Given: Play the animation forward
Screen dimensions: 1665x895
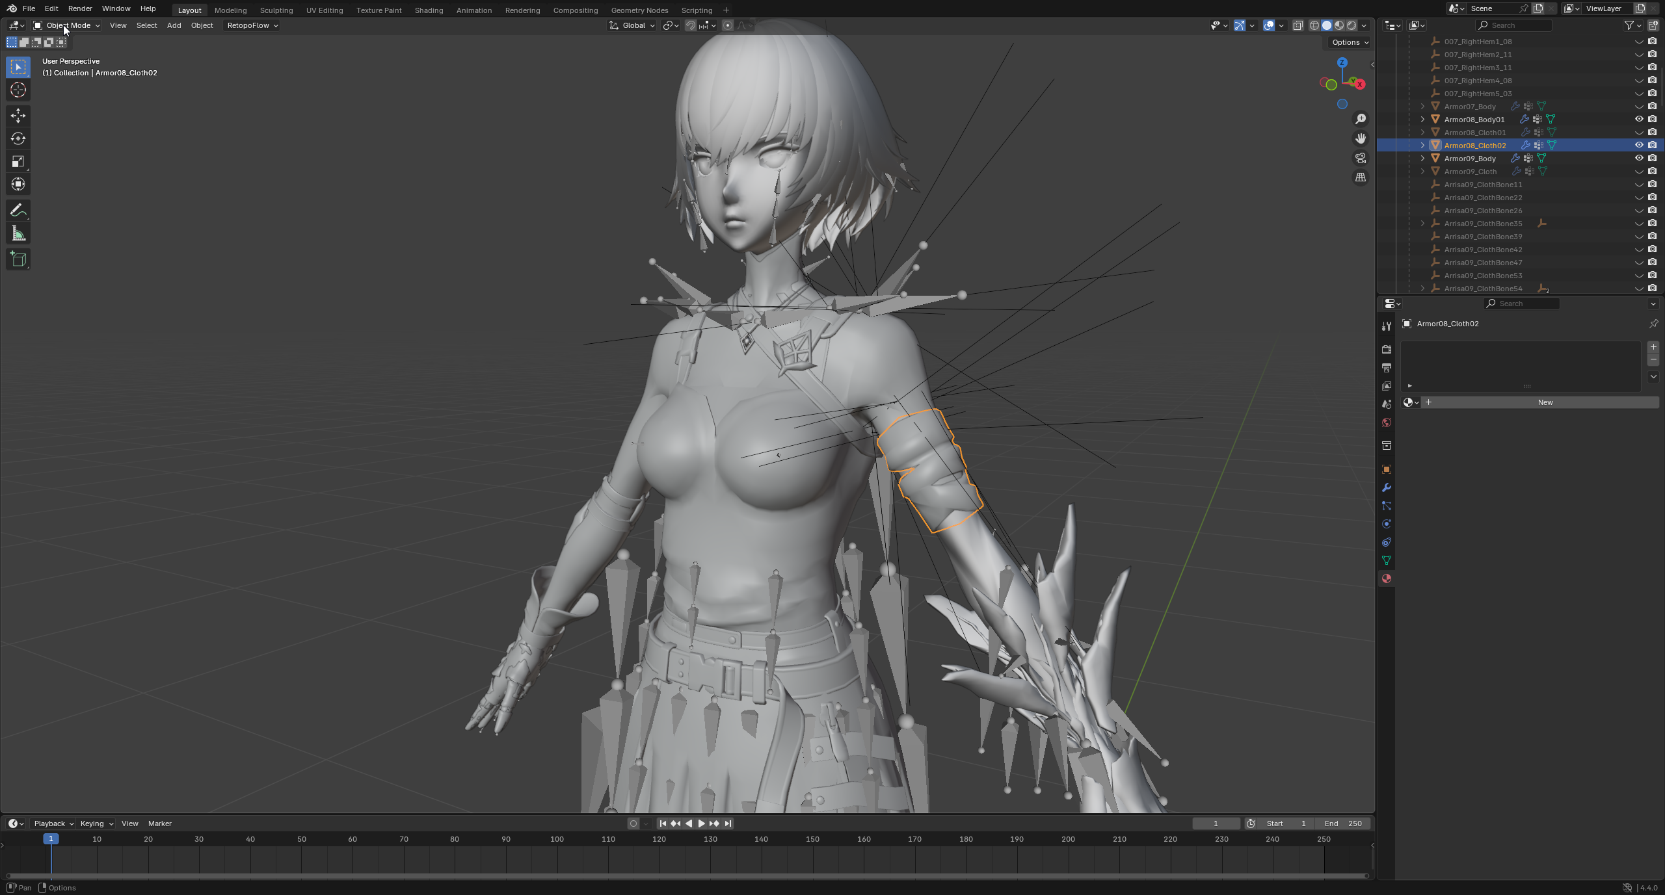Looking at the screenshot, I should click(701, 824).
